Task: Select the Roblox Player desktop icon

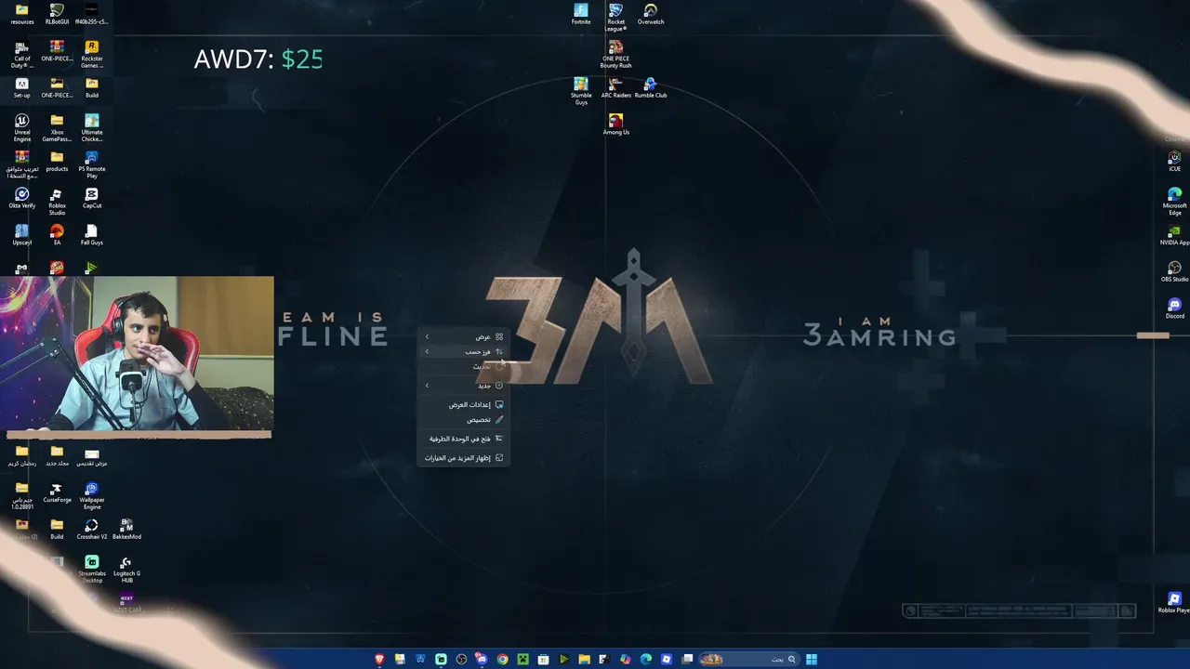Action: click(1174, 603)
